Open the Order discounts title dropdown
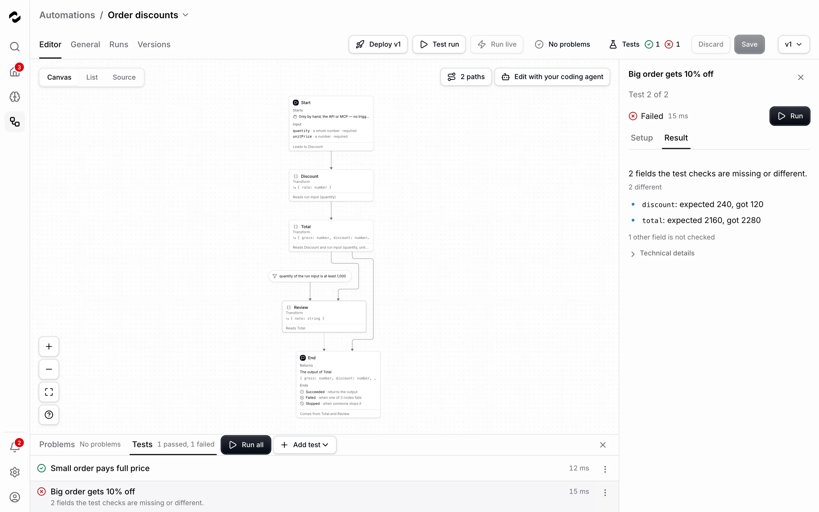The image size is (819, 512). pyautogui.click(x=185, y=15)
